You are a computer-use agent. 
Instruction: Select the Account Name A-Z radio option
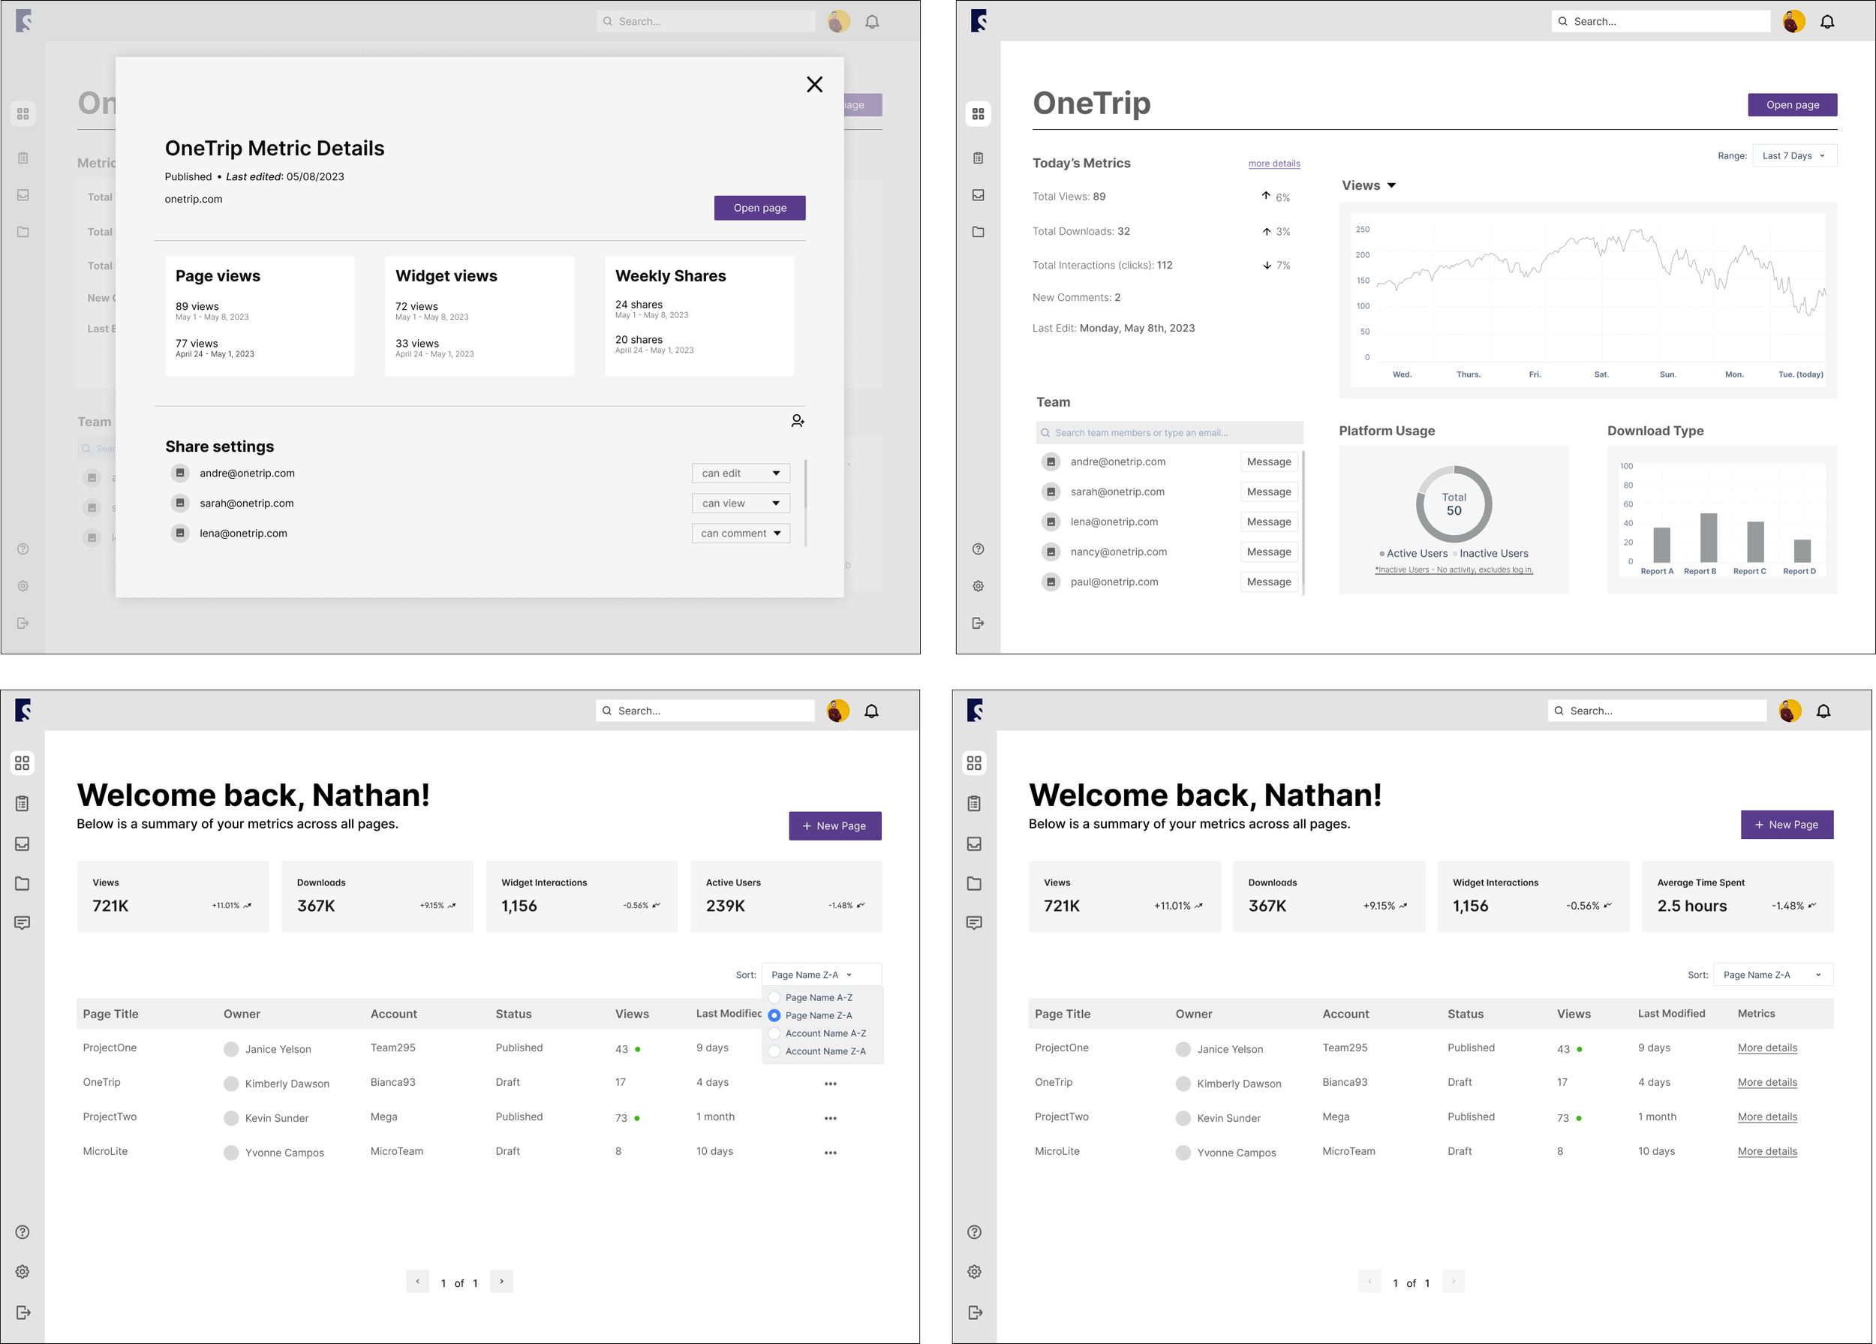(x=774, y=1034)
